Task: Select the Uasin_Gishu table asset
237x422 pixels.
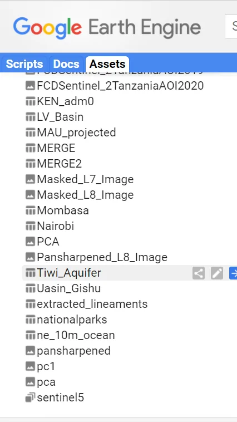Action: coord(69,288)
